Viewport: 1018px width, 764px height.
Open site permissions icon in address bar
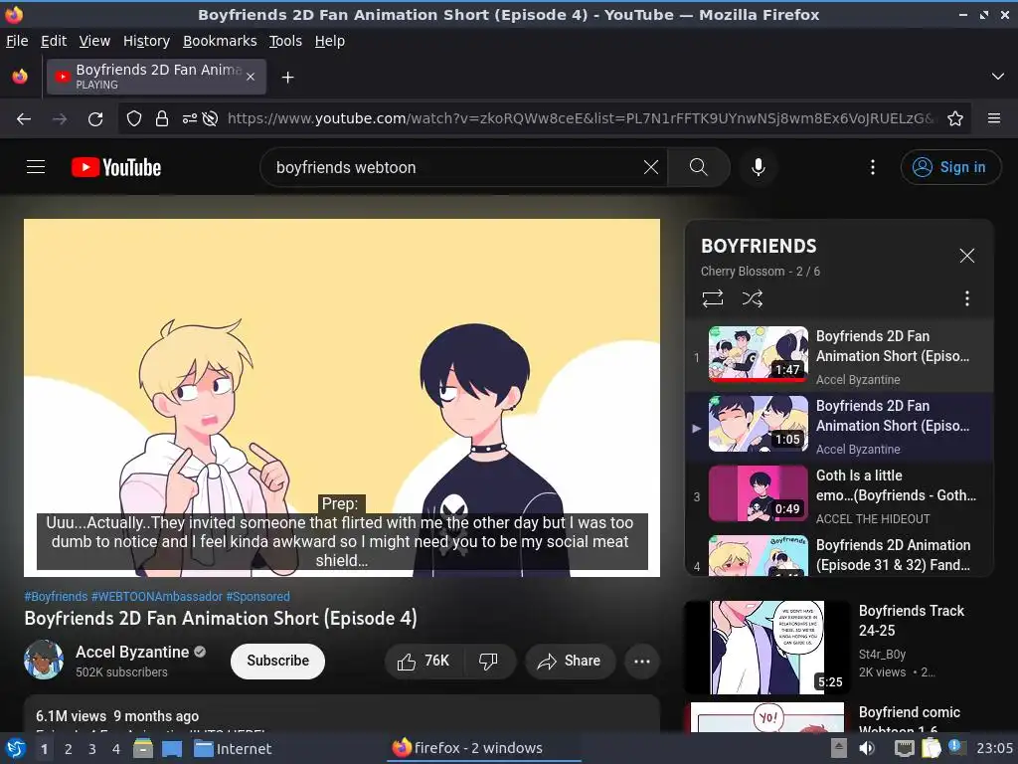pos(189,119)
